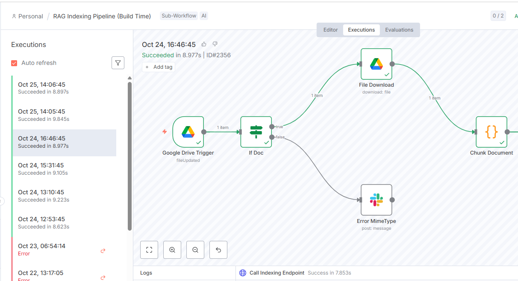Give the execution a thumbs up rating

click(x=203, y=44)
